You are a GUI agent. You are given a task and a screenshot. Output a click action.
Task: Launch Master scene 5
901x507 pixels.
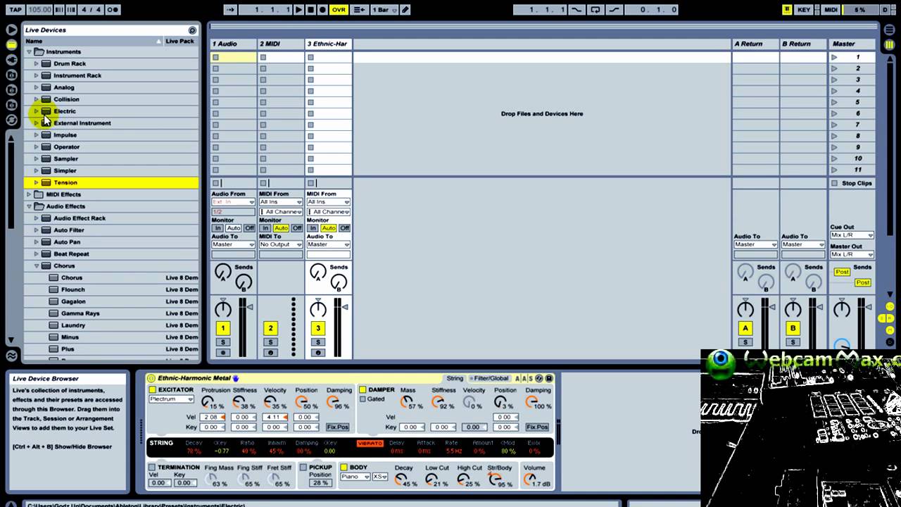834,102
